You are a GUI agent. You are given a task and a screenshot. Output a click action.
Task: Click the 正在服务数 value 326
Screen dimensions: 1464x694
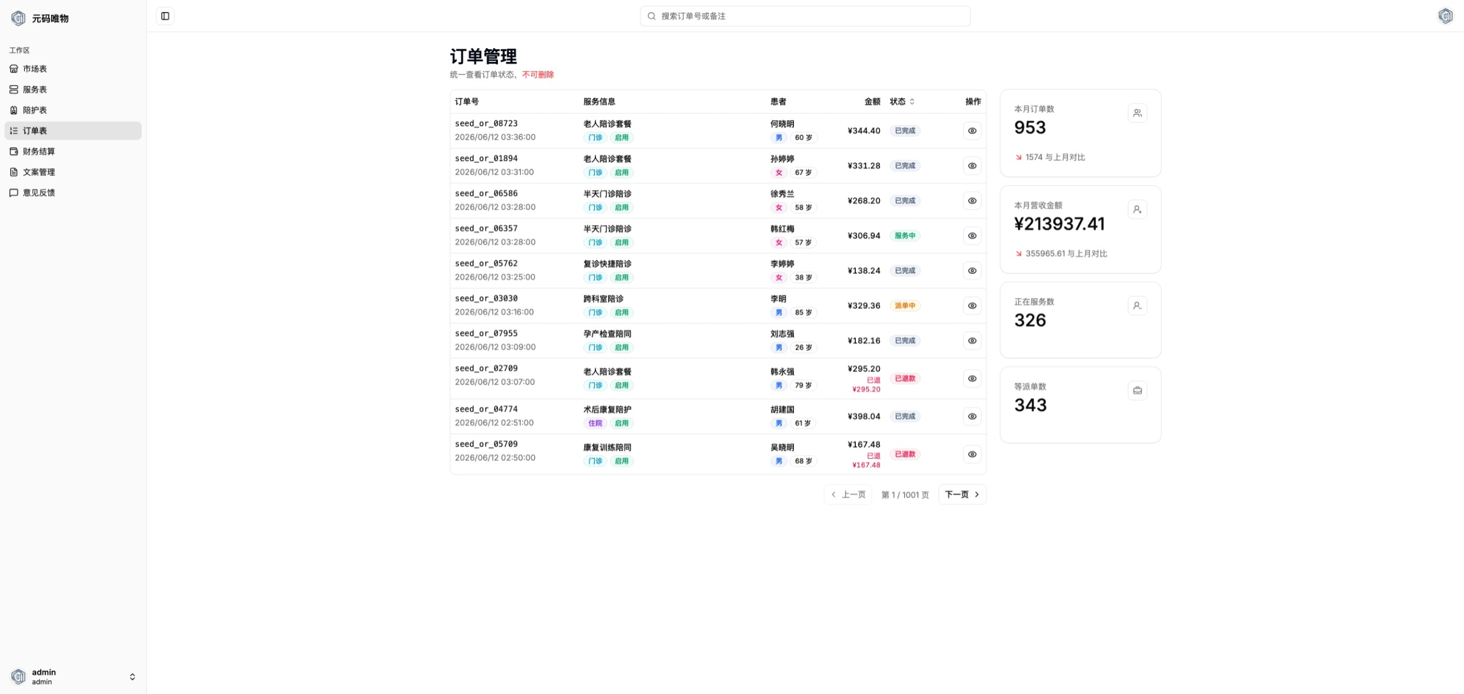[x=1030, y=320]
